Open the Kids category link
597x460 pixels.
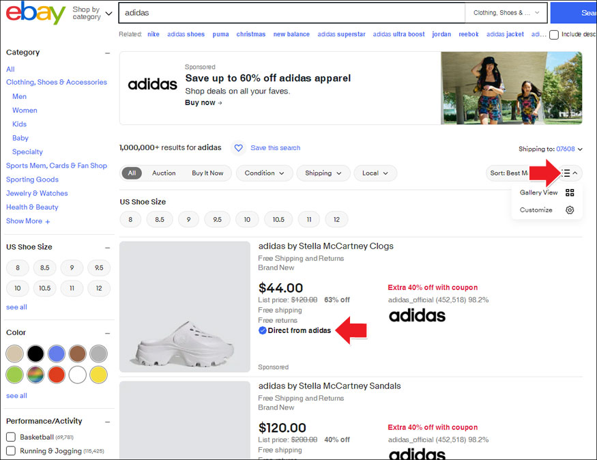(x=19, y=124)
